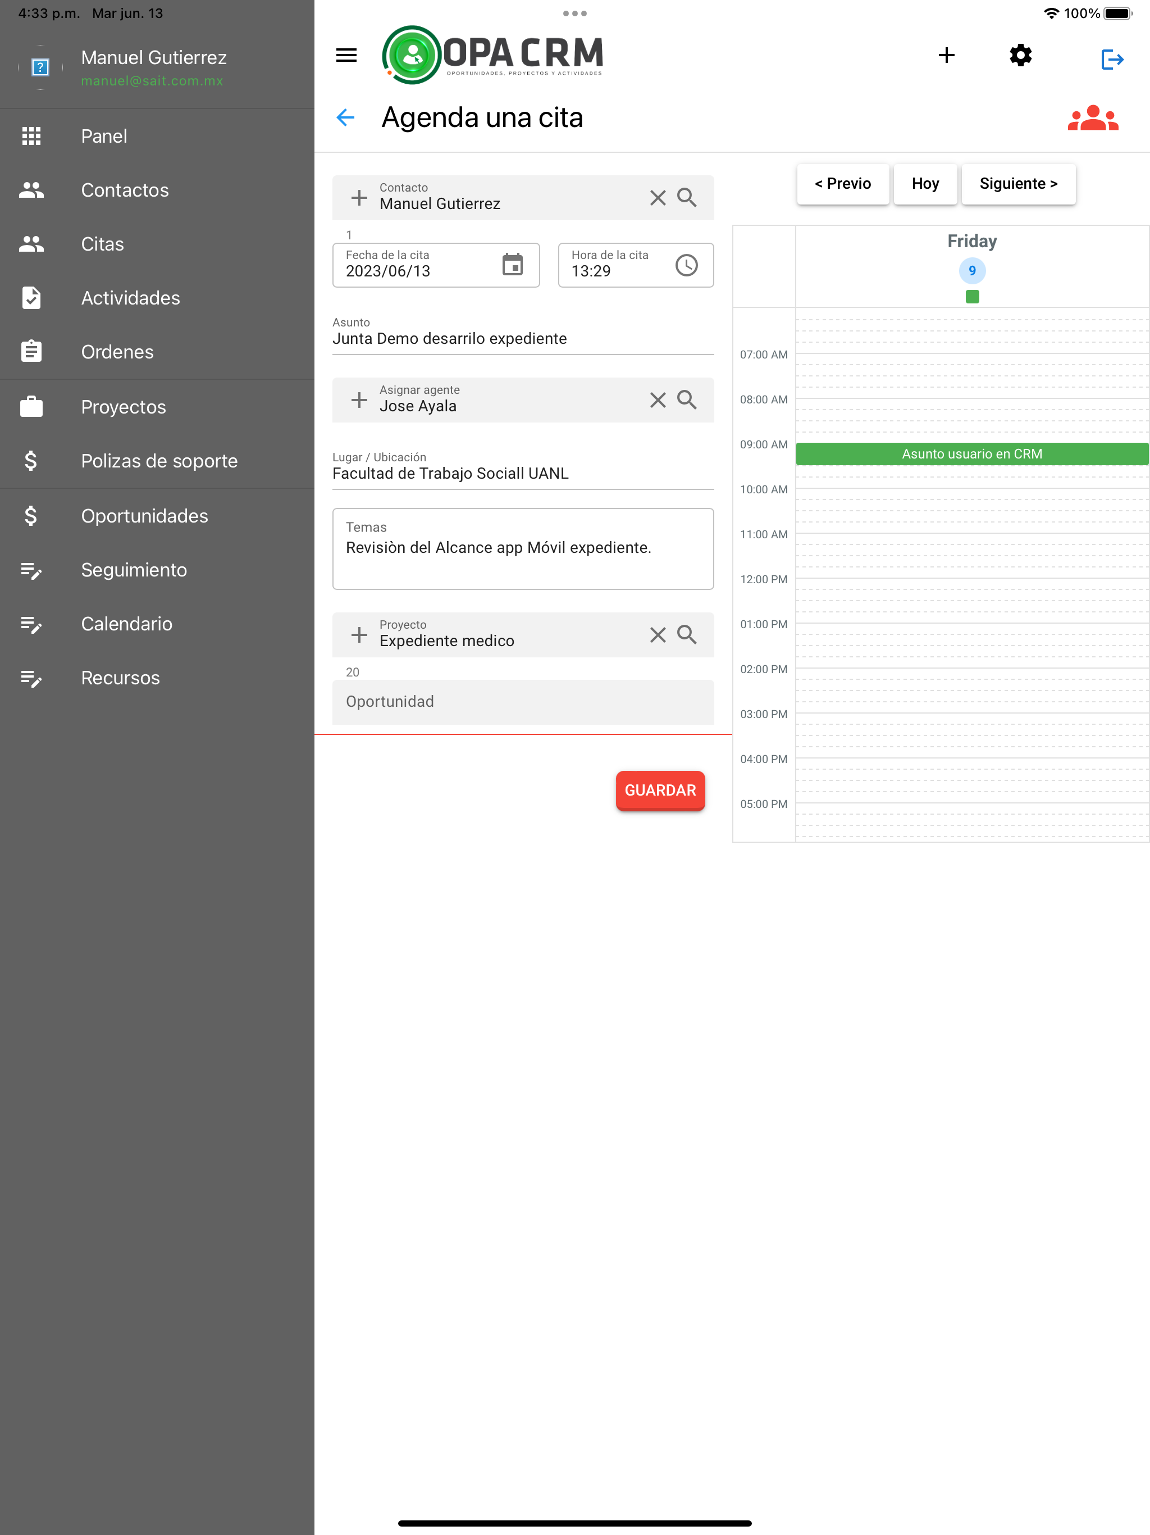Open the hamburger menu
Screen dimensions: 1150x1535
tap(346, 56)
